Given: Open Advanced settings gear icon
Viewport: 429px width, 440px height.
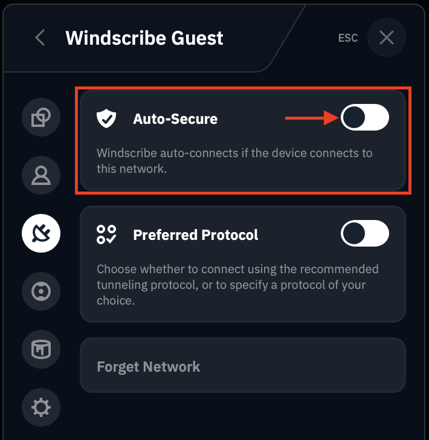Looking at the screenshot, I should click(41, 407).
